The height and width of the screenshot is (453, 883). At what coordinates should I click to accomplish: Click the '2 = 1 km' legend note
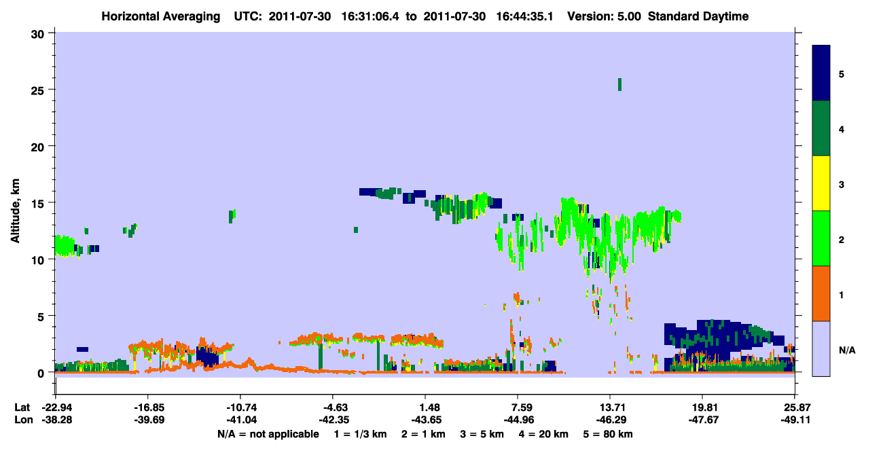point(425,434)
